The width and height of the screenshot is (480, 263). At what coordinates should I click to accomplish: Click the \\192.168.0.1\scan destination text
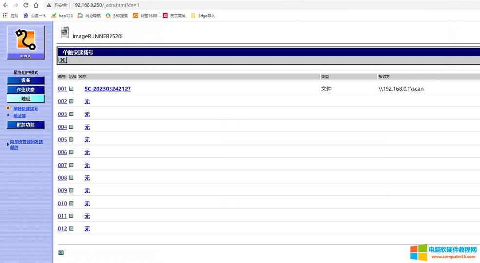(x=401, y=89)
